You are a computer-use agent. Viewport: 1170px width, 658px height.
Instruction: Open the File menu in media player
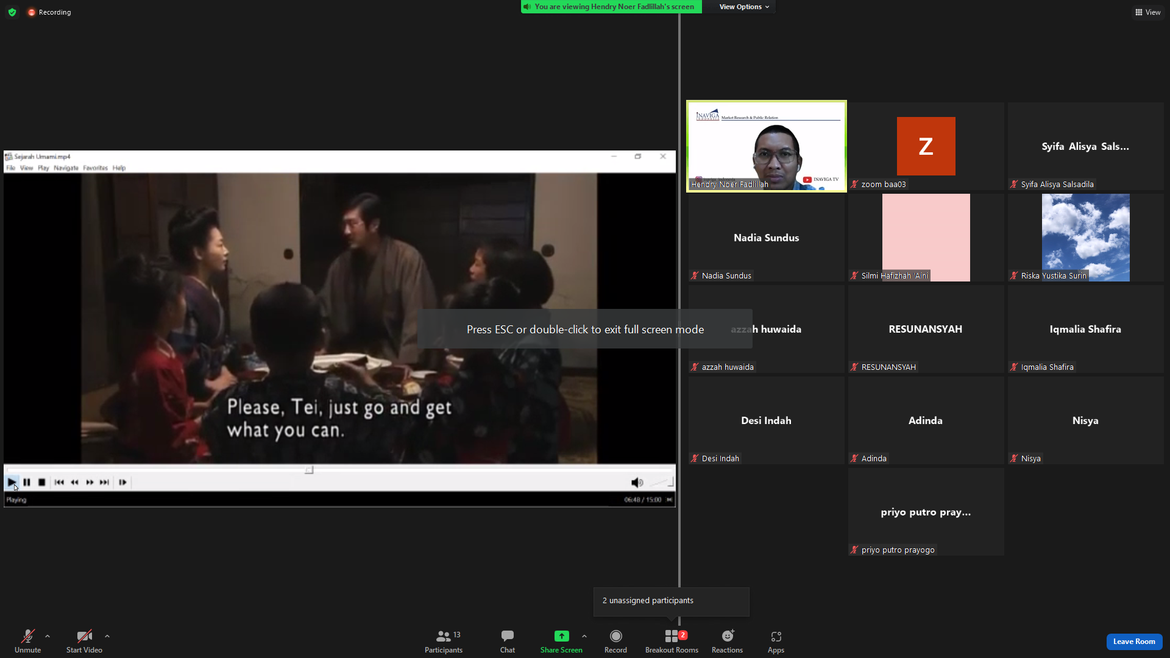click(x=10, y=168)
